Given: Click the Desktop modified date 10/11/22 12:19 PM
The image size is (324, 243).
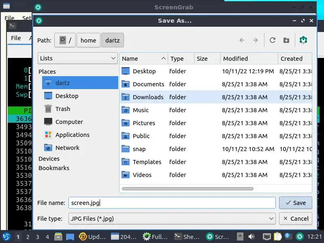Looking at the screenshot, I should point(248,71).
